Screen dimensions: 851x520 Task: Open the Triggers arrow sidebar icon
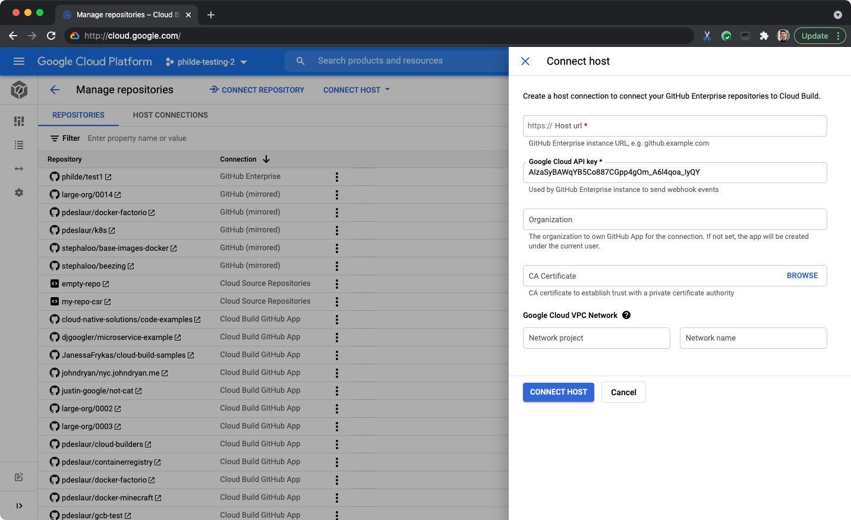coord(19,169)
